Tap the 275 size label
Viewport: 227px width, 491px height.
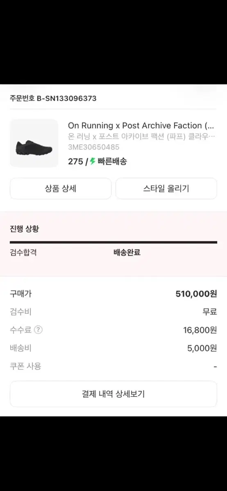75,161
